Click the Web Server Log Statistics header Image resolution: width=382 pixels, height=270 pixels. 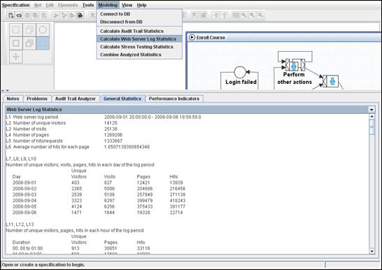[x=187, y=110]
